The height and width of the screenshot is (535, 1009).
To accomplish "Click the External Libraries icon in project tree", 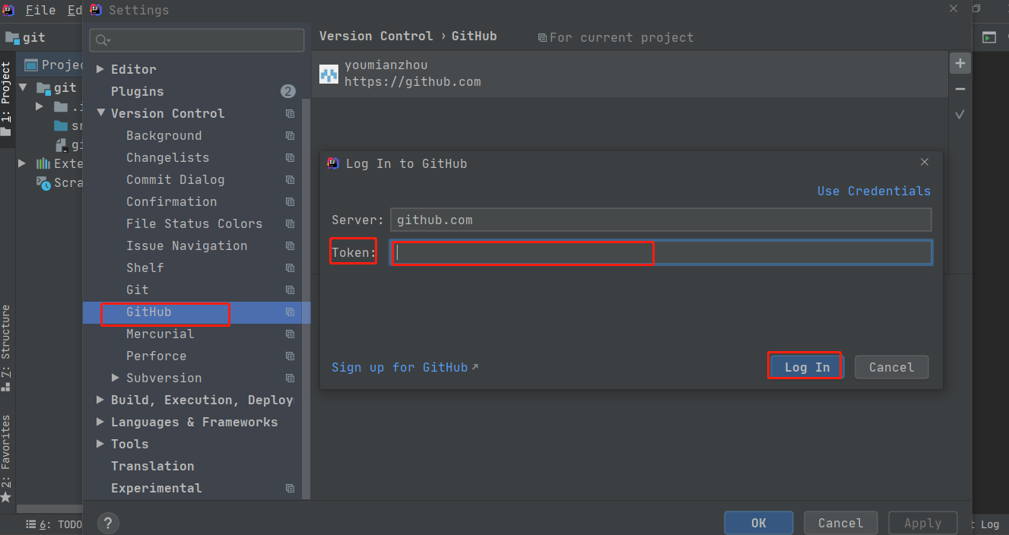I will (43, 163).
